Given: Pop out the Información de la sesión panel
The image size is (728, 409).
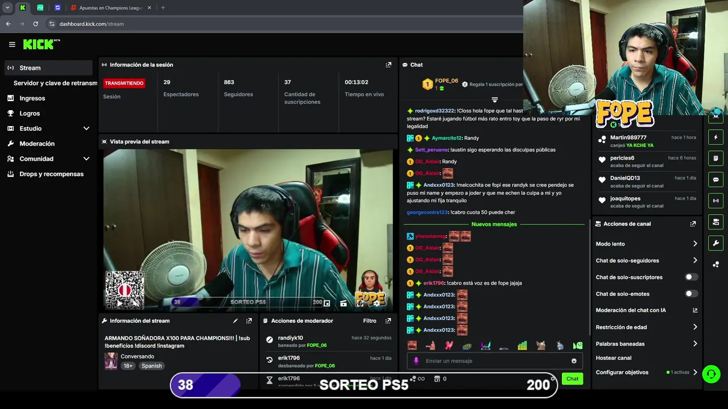Looking at the screenshot, I should [x=388, y=65].
